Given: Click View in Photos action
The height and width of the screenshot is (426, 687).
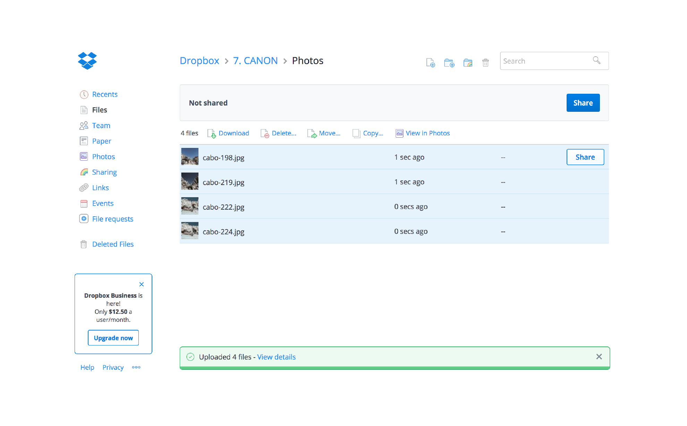Looking at the screenshot, I should tap(427, 133).
